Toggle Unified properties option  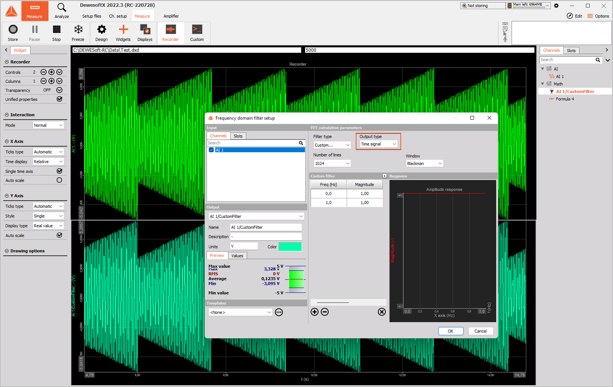click(x=59, y=99)
